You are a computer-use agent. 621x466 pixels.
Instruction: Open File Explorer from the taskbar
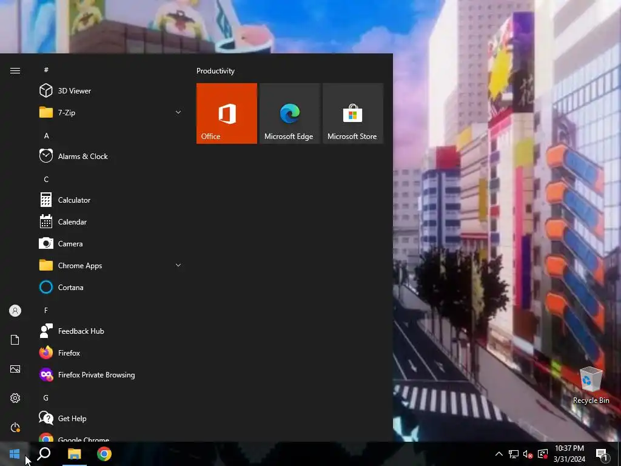(x=74, y=454)
